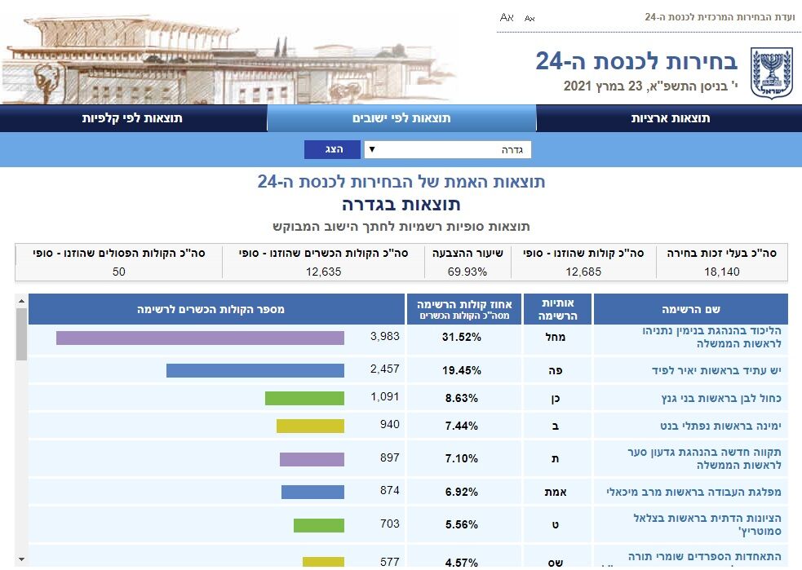Open the תוצאות לפי קלפיות tab
This screenshot has height=570, width=802.
132,118
